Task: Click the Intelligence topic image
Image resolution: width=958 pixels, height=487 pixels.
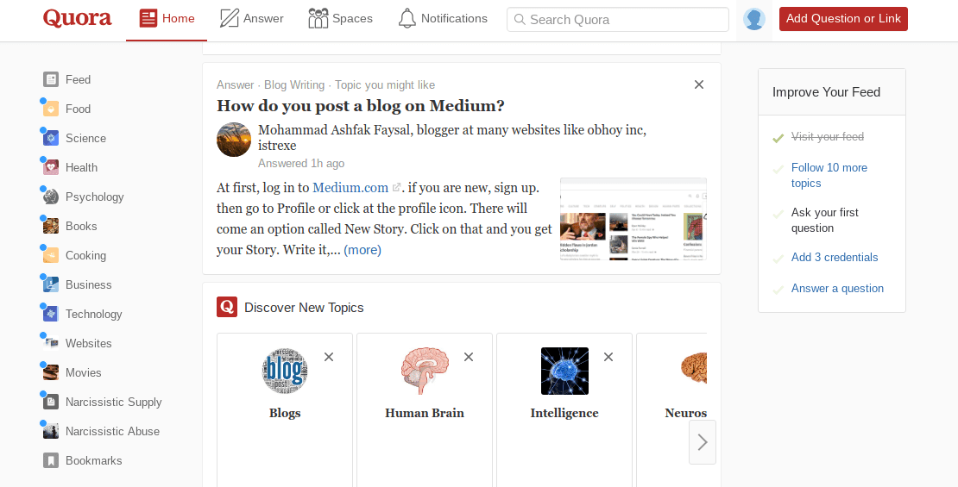Action: click(564, 371)
